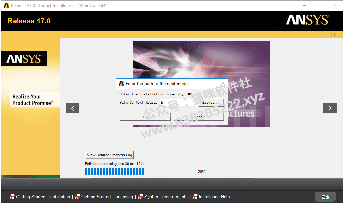Click the installer window title bar icon
This screenshot has width=344, height=204.
(x=6, y=5)
